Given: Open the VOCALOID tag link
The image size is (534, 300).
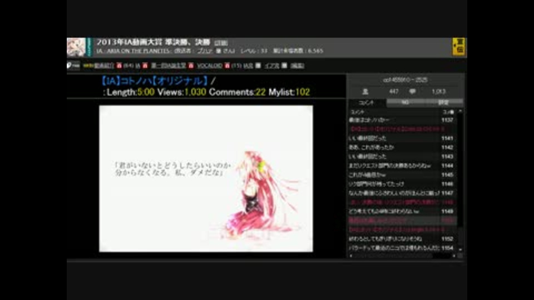Looking at the screenshot, I should [210, 66].
